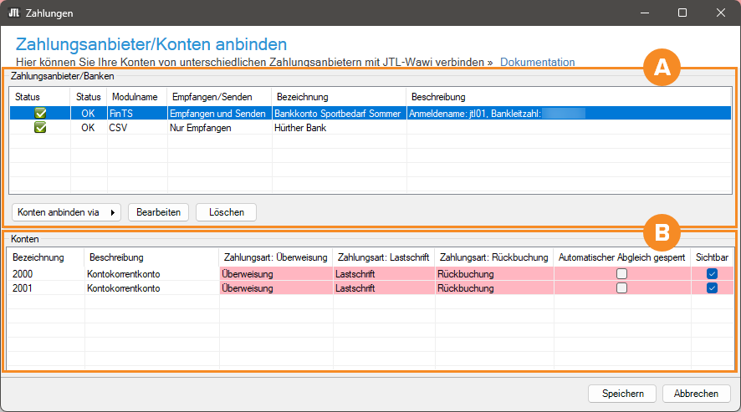
Task: Enable Automatischer Abgleich gesperrt for account 2001
Action: pos(621,288)
